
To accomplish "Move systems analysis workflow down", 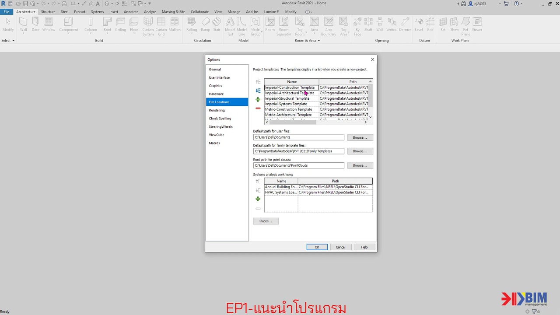I will pos(258,190).
